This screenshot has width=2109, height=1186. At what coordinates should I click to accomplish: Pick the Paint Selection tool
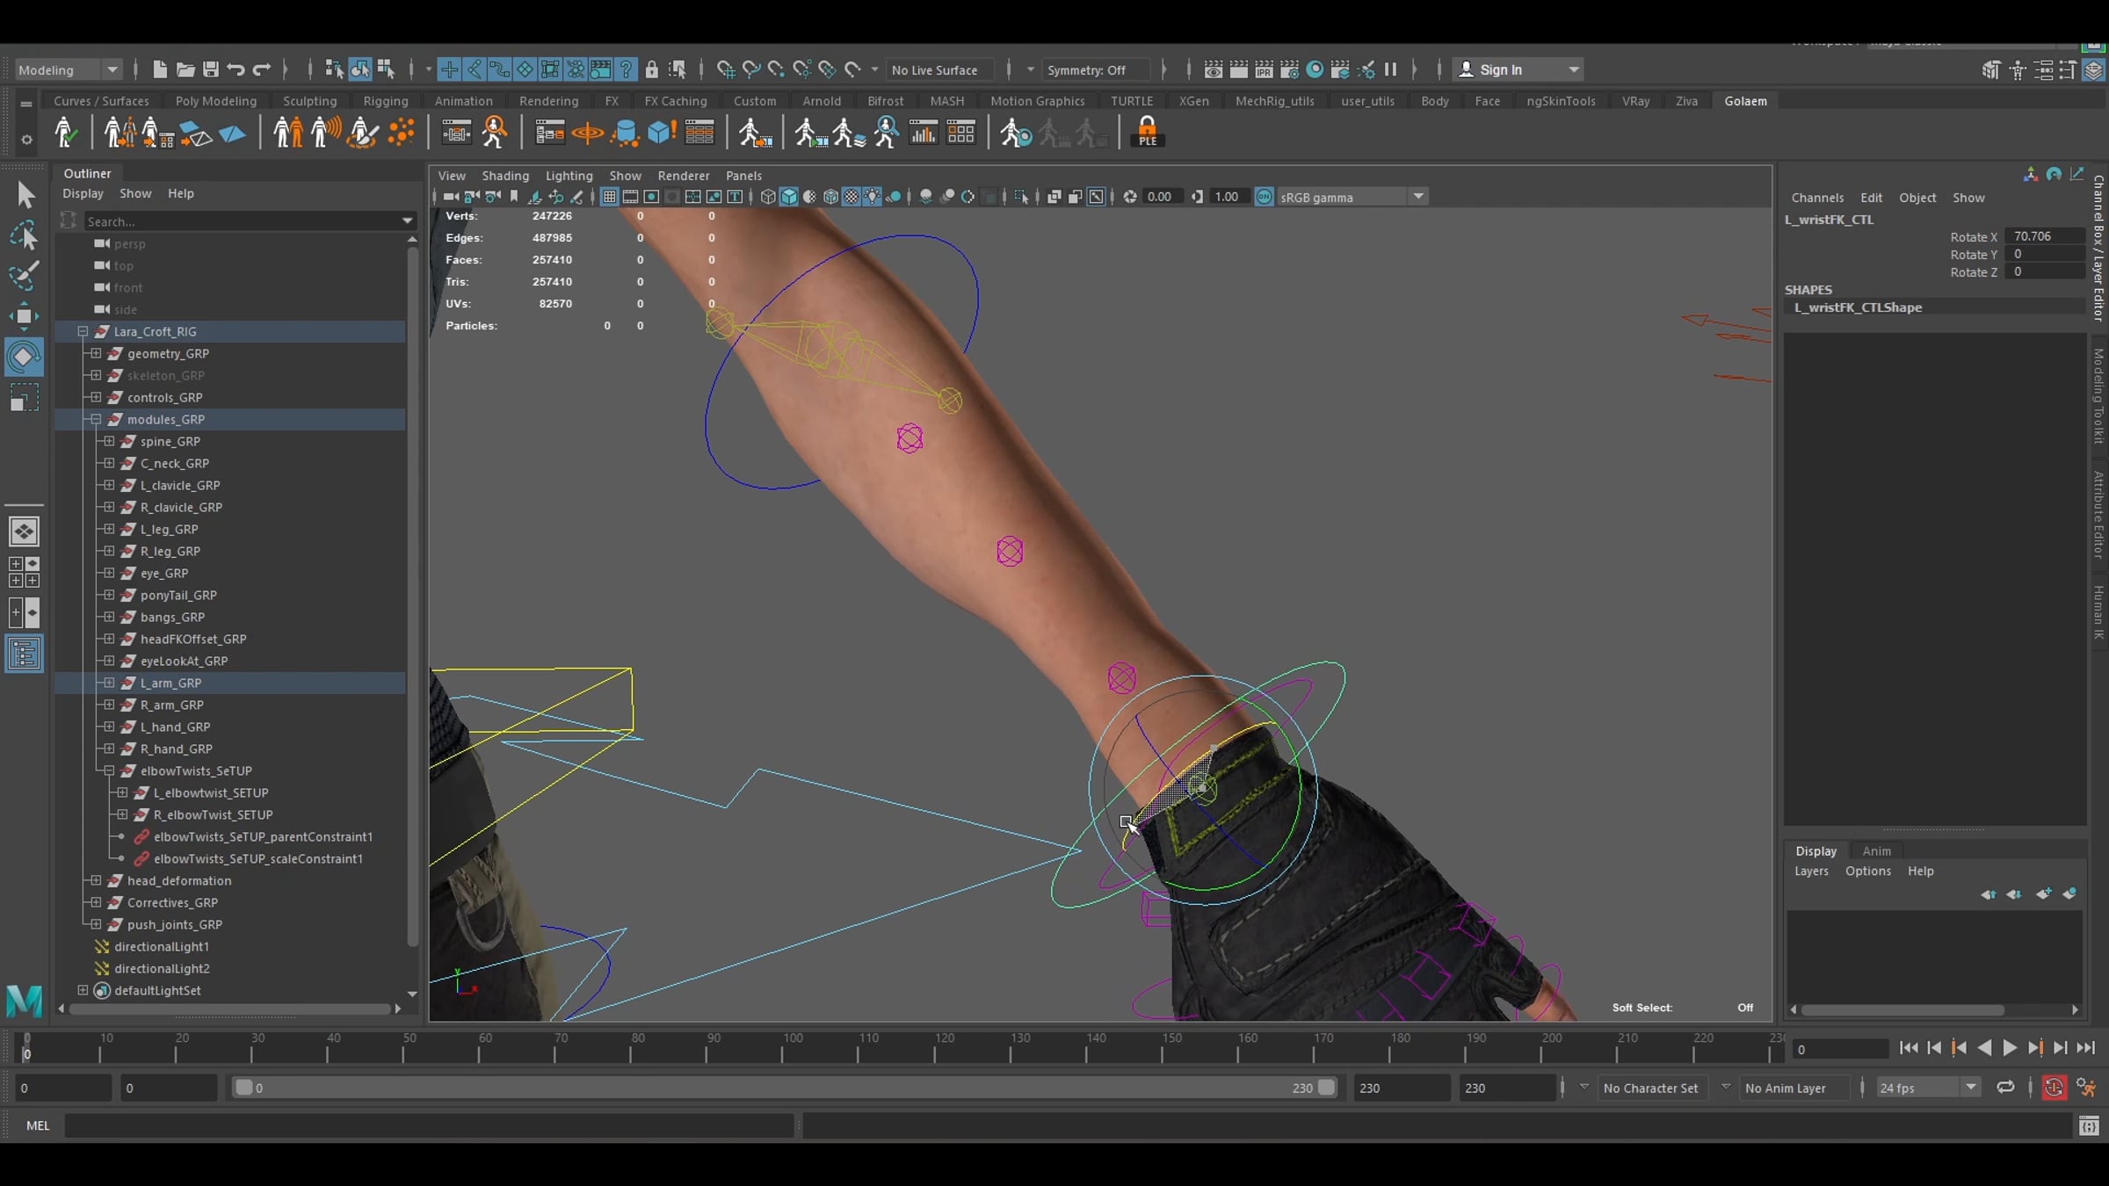pos(25,275)
